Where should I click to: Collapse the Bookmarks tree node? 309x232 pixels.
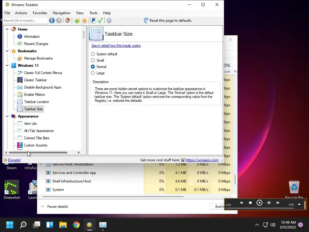pyautogui.click(x=7, y=51)
